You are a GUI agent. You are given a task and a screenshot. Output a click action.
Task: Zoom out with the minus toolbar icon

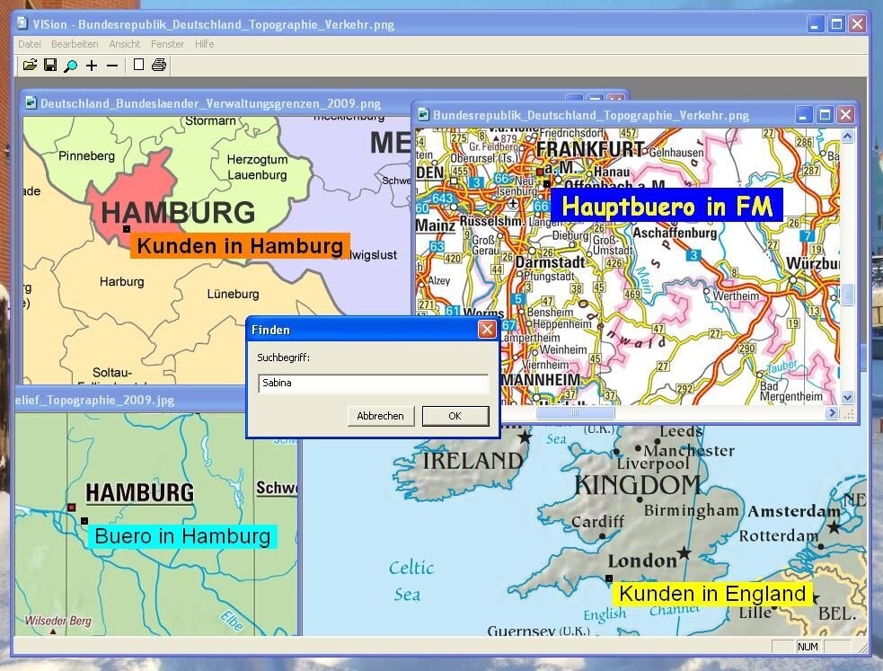click(x=112, y=66)
